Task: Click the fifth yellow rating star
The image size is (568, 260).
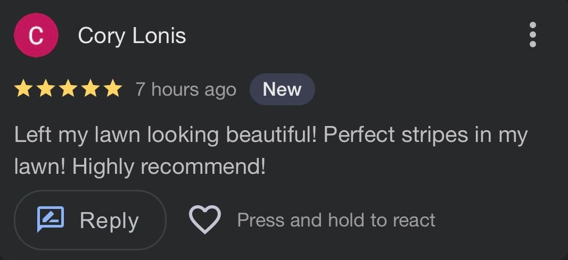Action: click(113, 89)
